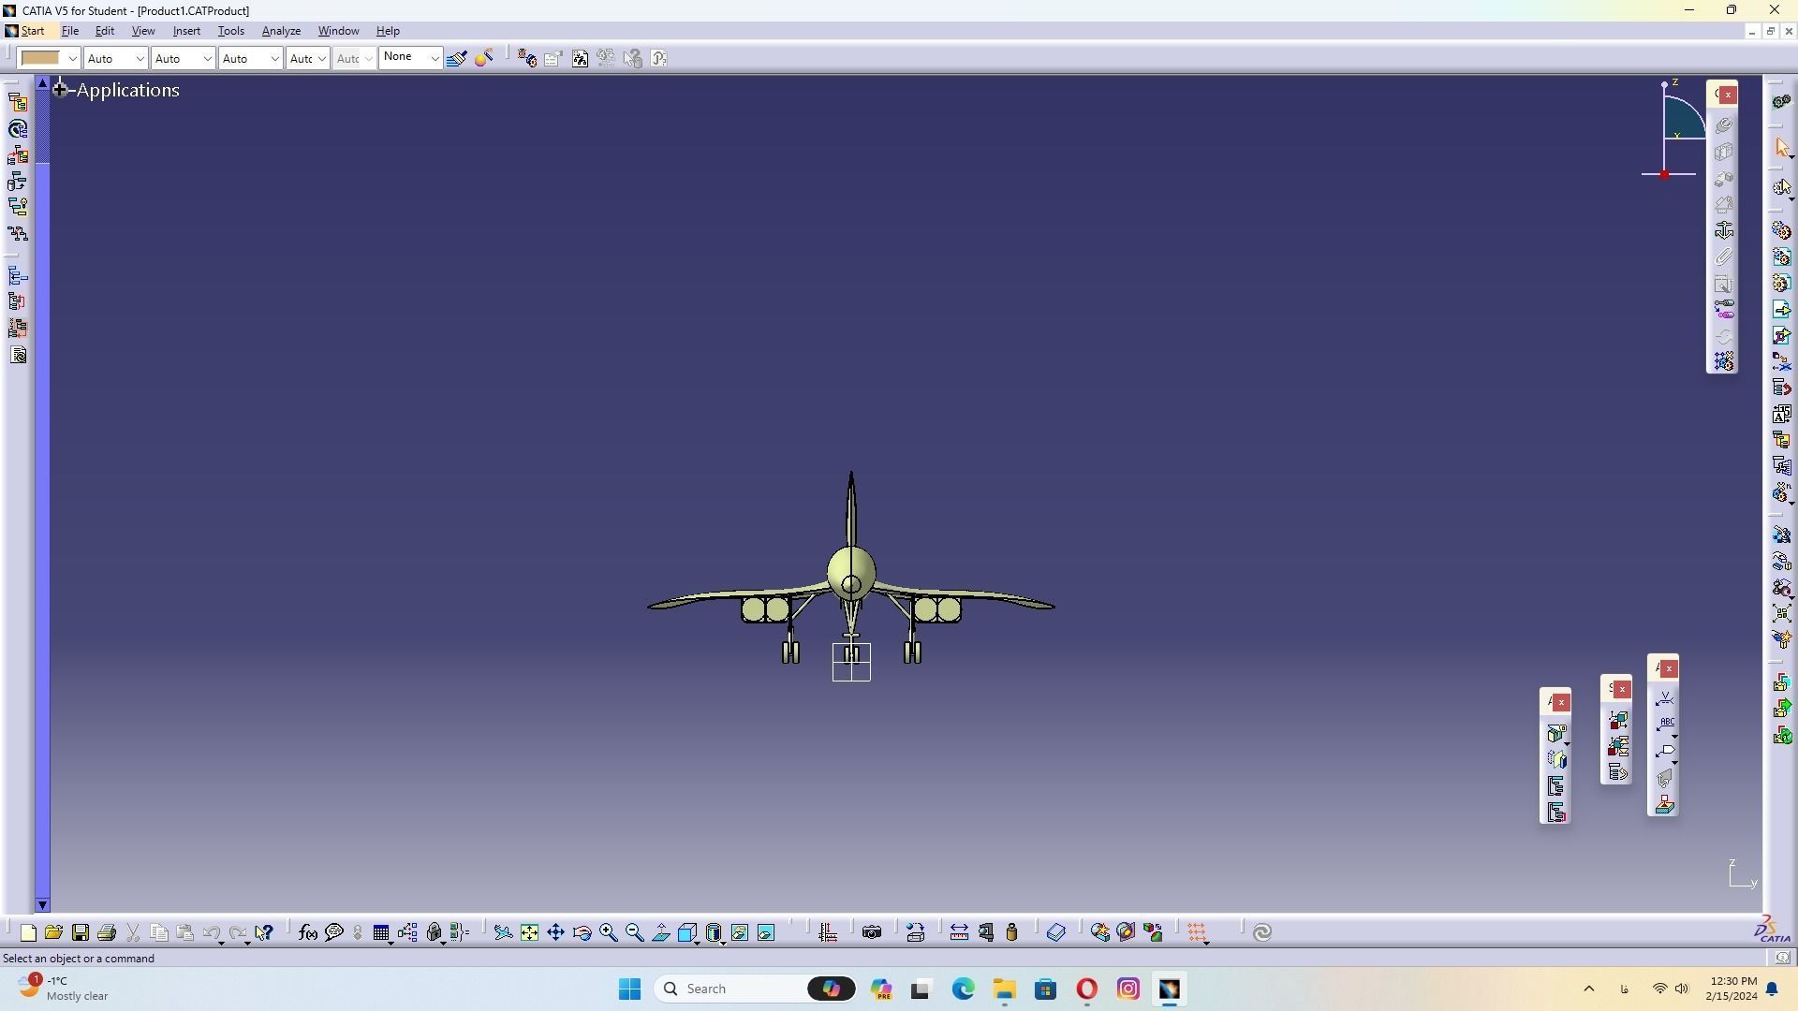Viewport: 1798px width, 1011px height.
Task: Open the Windows Start button
Action: [629, 989]
